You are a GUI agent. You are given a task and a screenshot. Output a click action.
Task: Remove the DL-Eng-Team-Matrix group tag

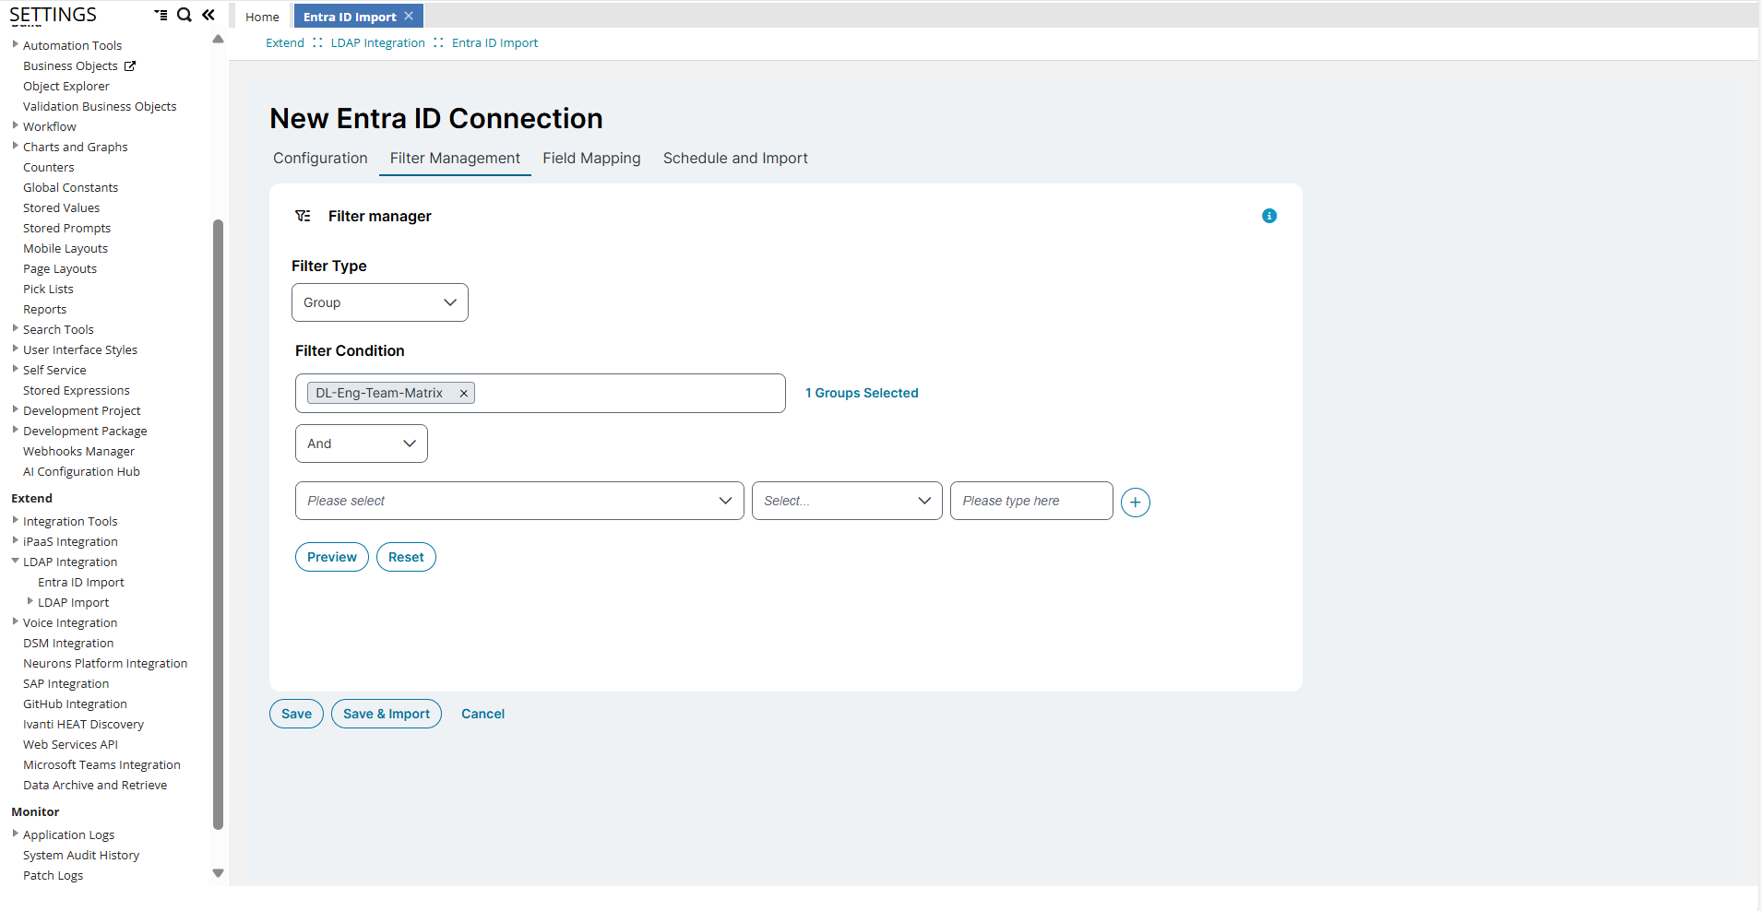[464, 394]
